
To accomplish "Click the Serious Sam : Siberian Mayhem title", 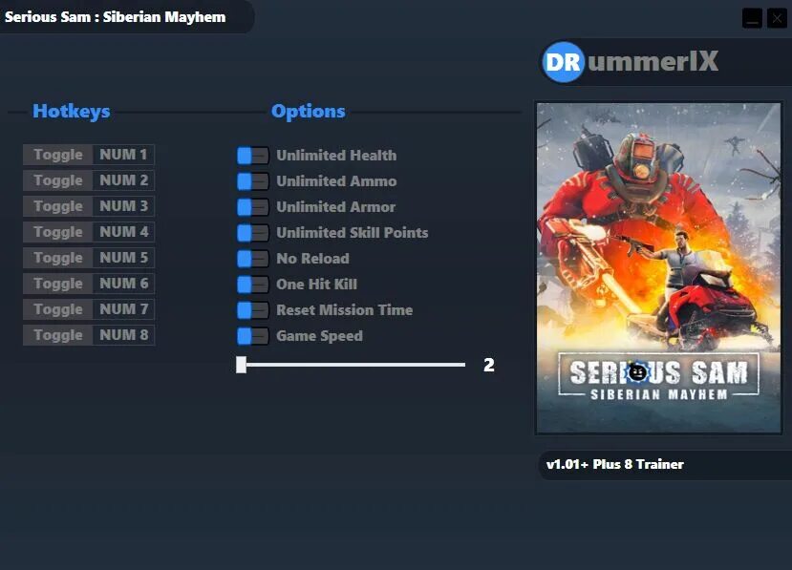I will (116, 16).
